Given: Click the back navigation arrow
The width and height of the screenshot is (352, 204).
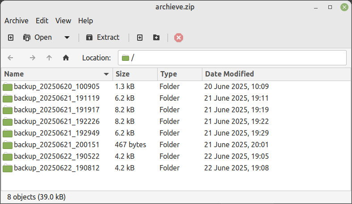Looking at the screenshot, I should pos(11,58).
